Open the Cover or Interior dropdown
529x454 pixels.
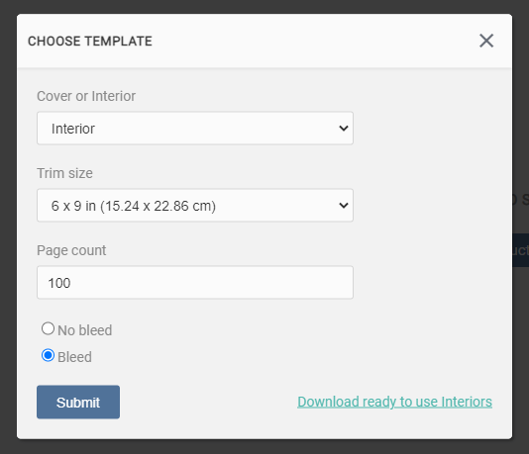tap(195, 129)
